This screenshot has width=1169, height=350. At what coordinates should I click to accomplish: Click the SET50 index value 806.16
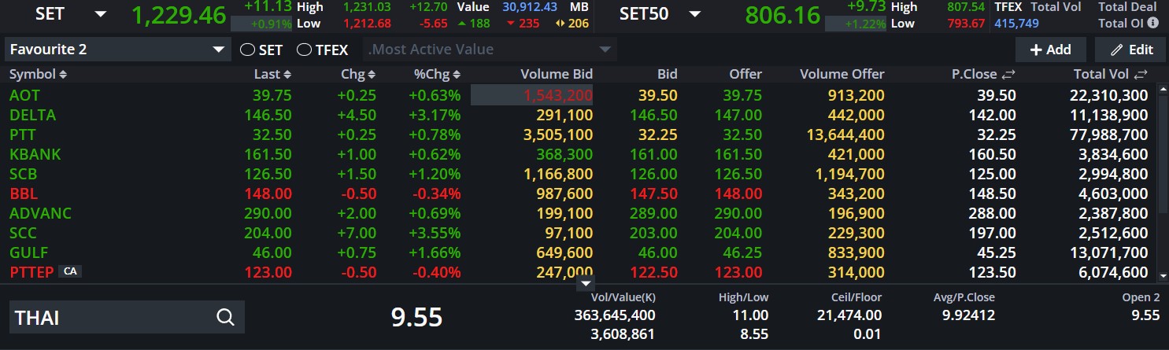[x=782, y=15]
